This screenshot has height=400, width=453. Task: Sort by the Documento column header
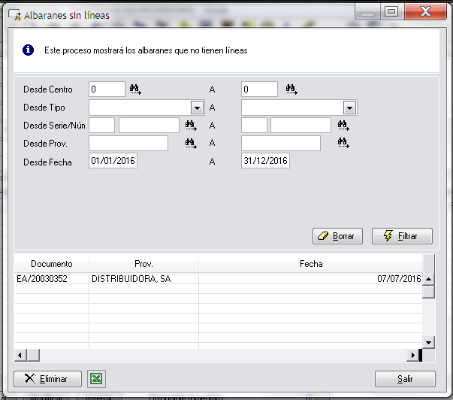pos(51,264)
